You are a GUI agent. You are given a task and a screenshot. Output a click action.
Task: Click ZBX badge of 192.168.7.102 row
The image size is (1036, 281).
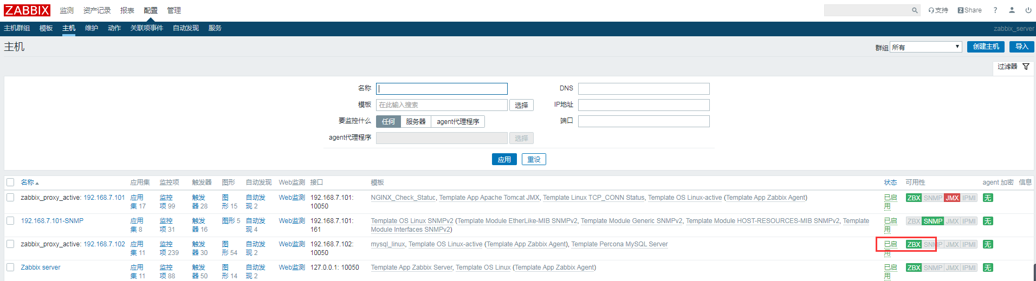point(914,244)
